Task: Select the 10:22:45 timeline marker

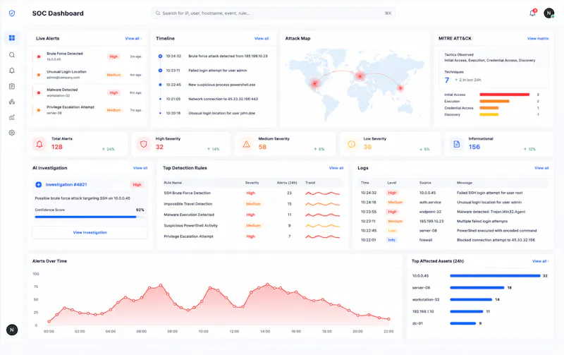Action: [x=160, y=85]
